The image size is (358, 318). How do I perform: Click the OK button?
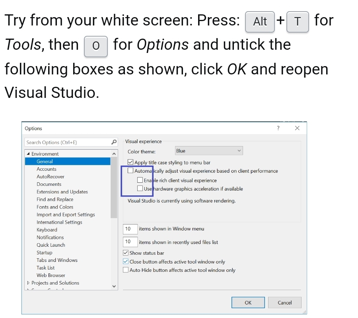248,302
